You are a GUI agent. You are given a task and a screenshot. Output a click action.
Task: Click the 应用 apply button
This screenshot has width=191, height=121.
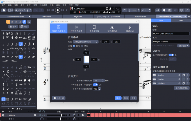[x=133, y=98]
